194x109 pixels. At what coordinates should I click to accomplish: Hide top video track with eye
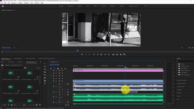[62, 71]
